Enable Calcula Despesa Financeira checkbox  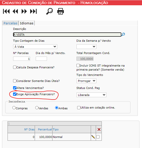(15, 67)
